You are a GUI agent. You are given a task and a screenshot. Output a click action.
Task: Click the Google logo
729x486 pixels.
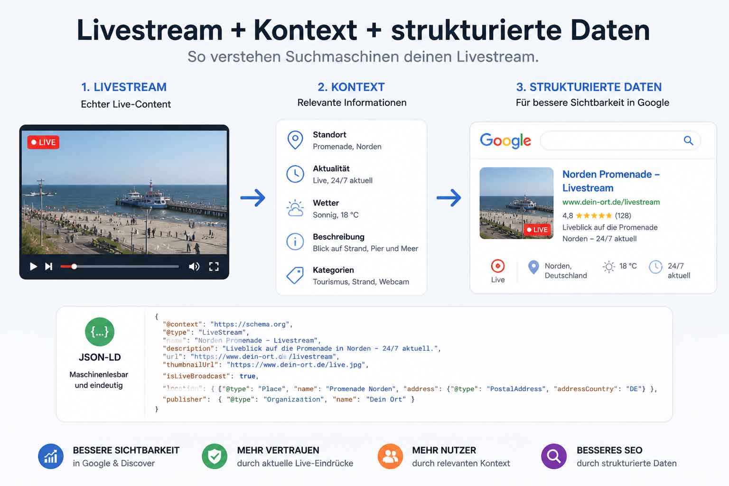(505, 140)
